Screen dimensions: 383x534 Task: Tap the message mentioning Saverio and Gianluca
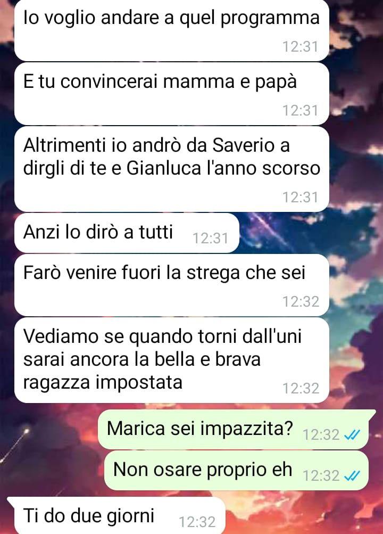(171, 169)
